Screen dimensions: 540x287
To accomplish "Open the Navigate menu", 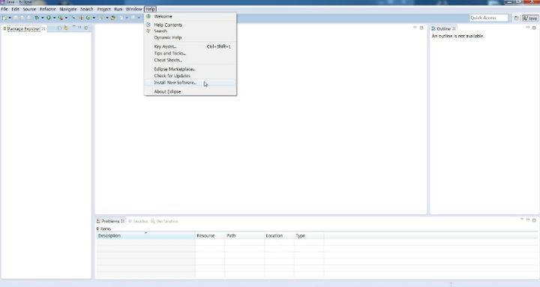I will click(67, 9).
